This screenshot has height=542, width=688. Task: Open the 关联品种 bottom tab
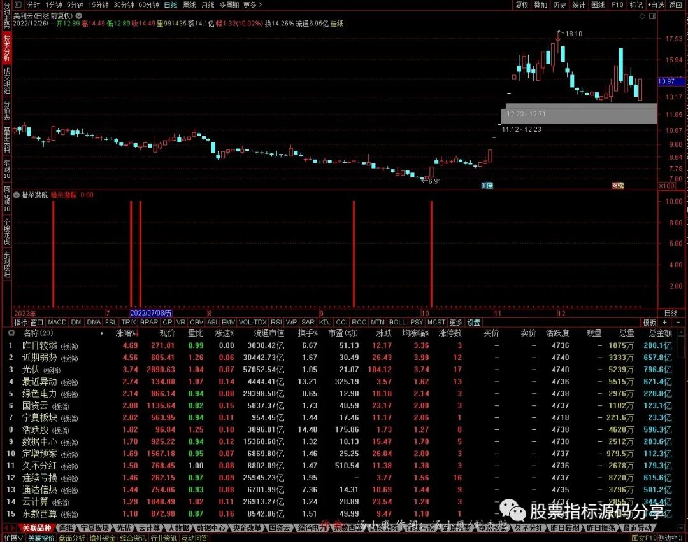click(x=37, y=528)
